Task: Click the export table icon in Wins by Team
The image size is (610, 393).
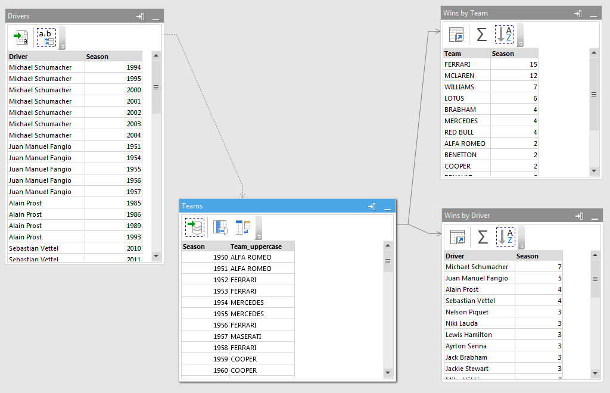Action: [x=456, y=34]
